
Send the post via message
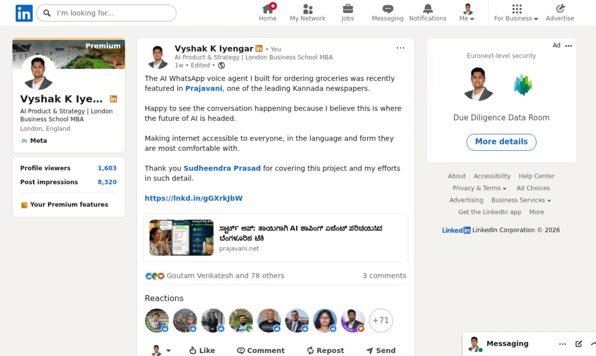(381, 350)
